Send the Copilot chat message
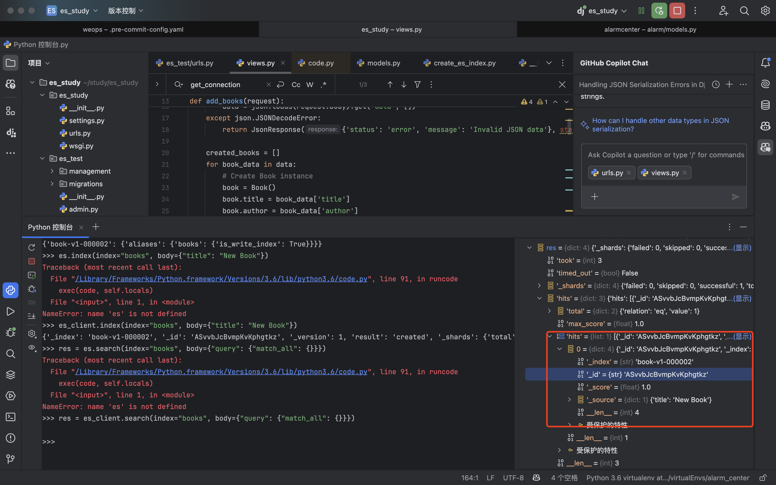Screen dimensions: 776x485 tap(735, 197)
